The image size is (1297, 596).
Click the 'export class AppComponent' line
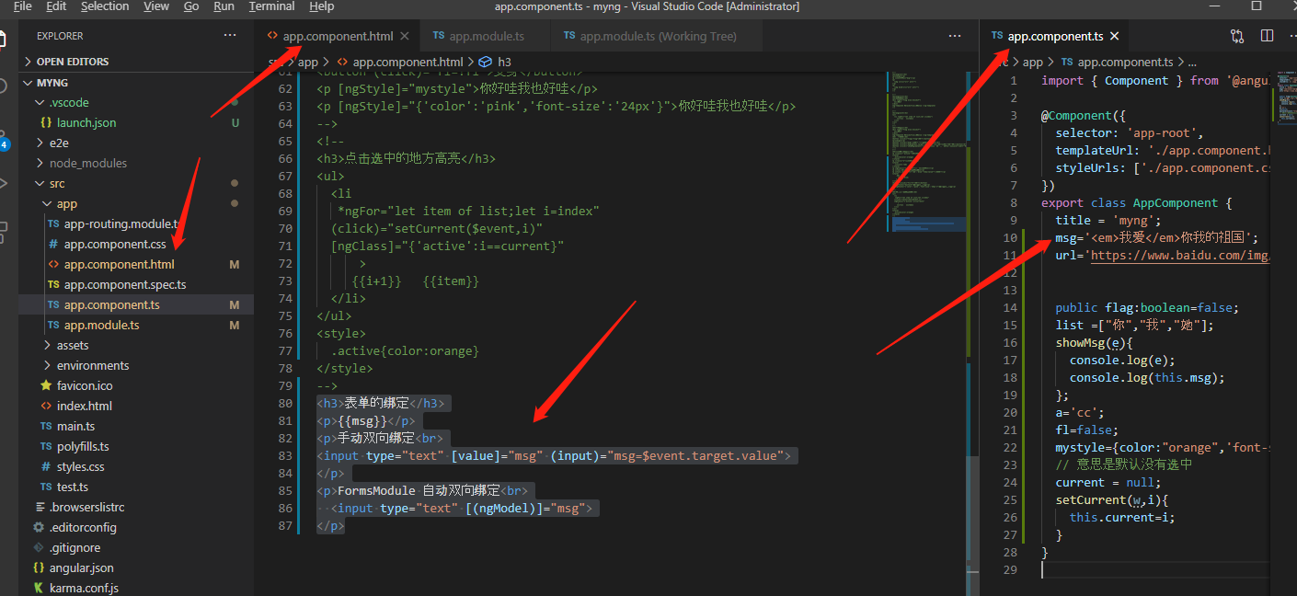click(x=1136, y=202)
